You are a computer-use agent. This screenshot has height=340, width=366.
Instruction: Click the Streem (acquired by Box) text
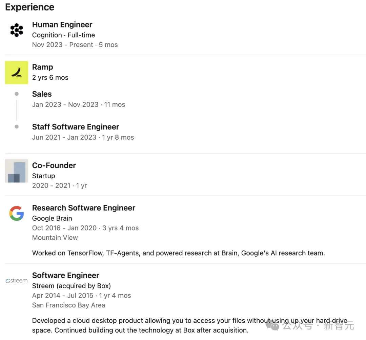click(x=72, y=286)
